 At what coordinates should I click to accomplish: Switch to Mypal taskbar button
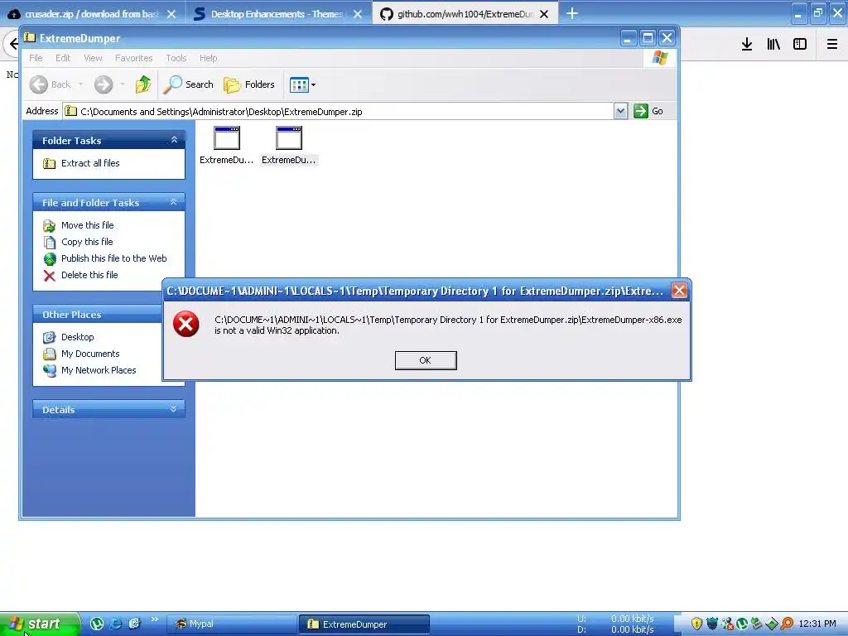(x=232, y=624)
